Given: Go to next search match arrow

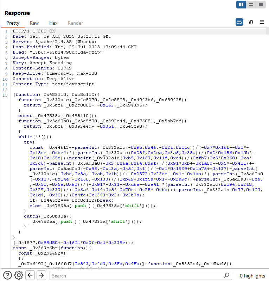Looking at the screenshot, I should [41, 275].
